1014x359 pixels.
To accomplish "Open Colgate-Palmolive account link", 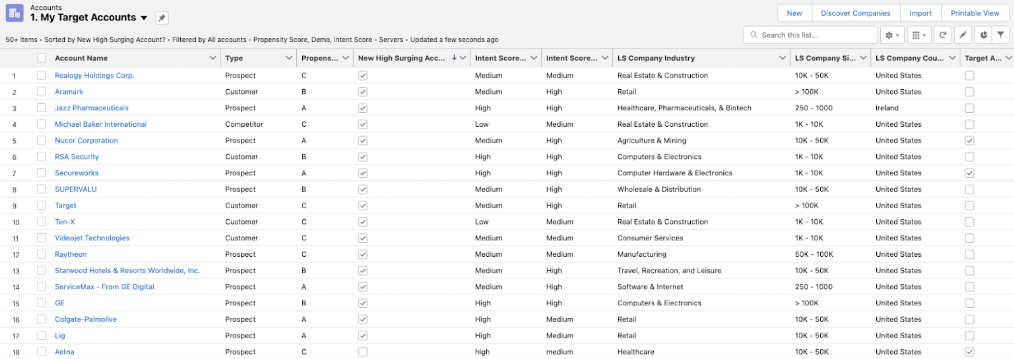I will (86, 319).
